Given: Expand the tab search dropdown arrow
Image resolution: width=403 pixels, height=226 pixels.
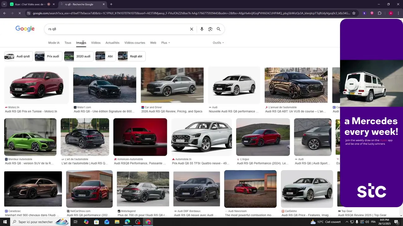Looking at the screenshot, I should [x=4, y=4].
